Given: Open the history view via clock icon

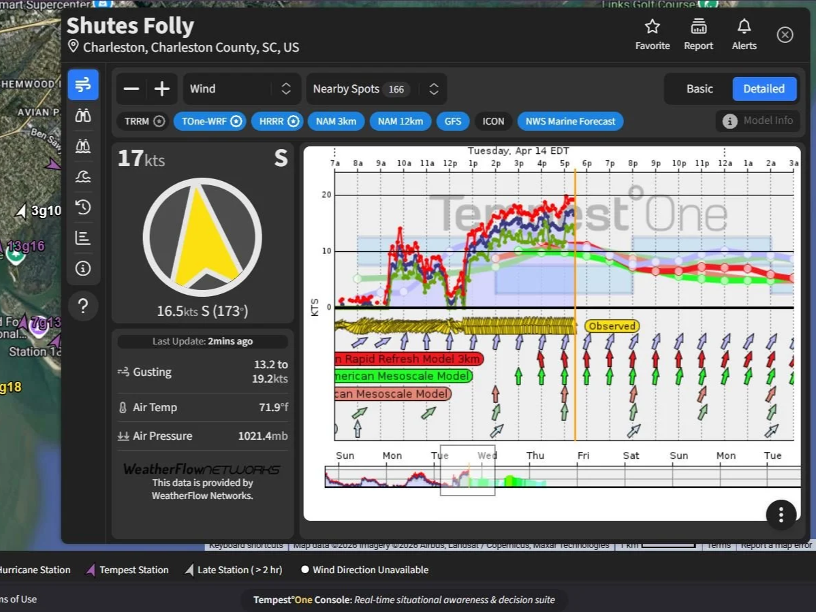Looking at the screenshot, I should pyautogui.click(x=83, y=207).
